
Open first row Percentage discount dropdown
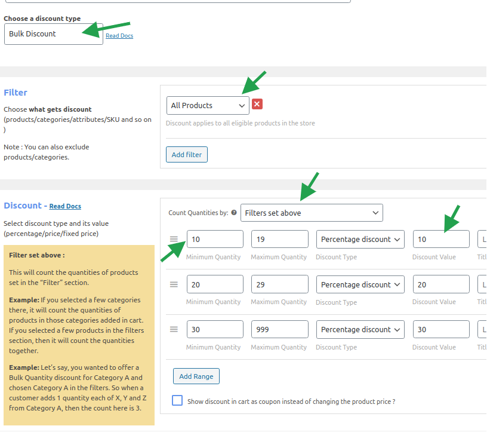coord(360,239)
